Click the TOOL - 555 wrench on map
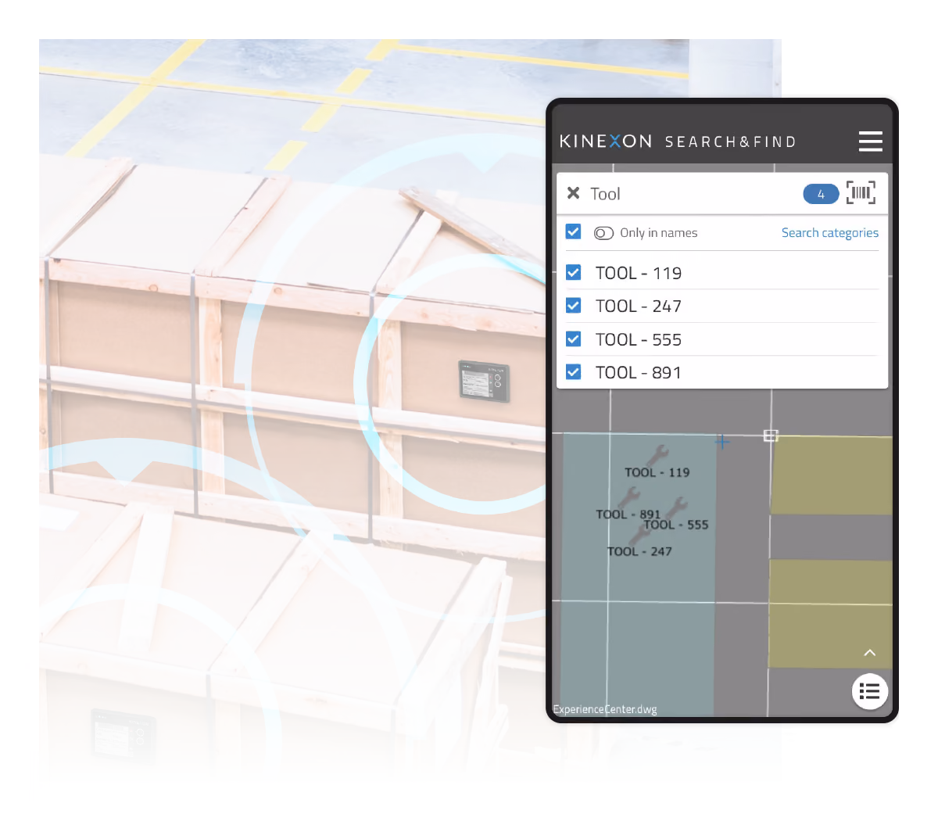The width and height of the screenshot is (938, 821). click(x=676, y=508)
